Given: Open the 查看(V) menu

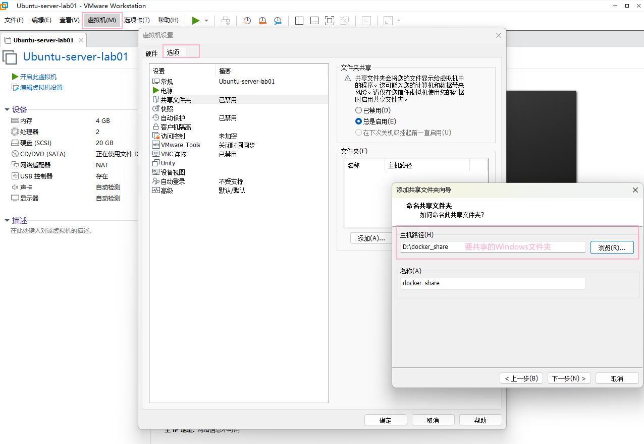Looking at the screenshot, I should coord(70,20).
